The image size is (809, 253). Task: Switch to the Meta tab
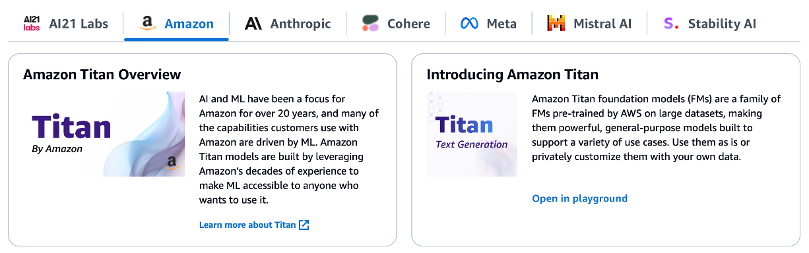coord(488,24)
